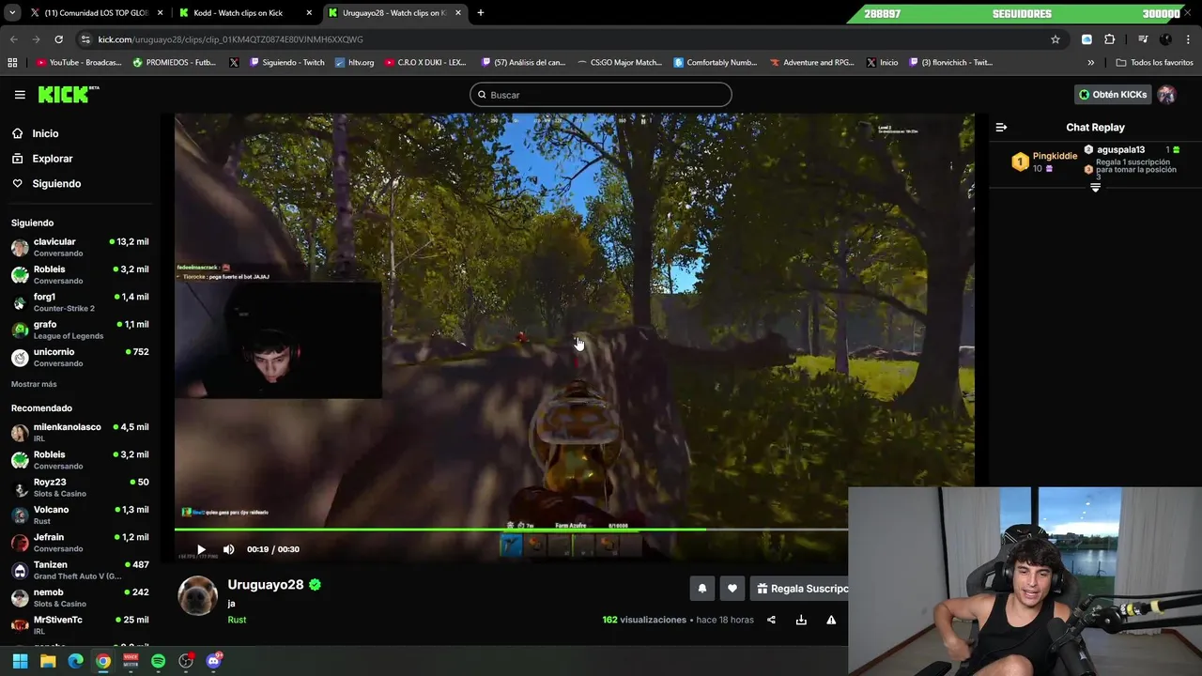The width and height of the screenshot is (1202, 676).
Task: Open the Kick hamburger sidebar menu
Action: [x=20, y=95]
